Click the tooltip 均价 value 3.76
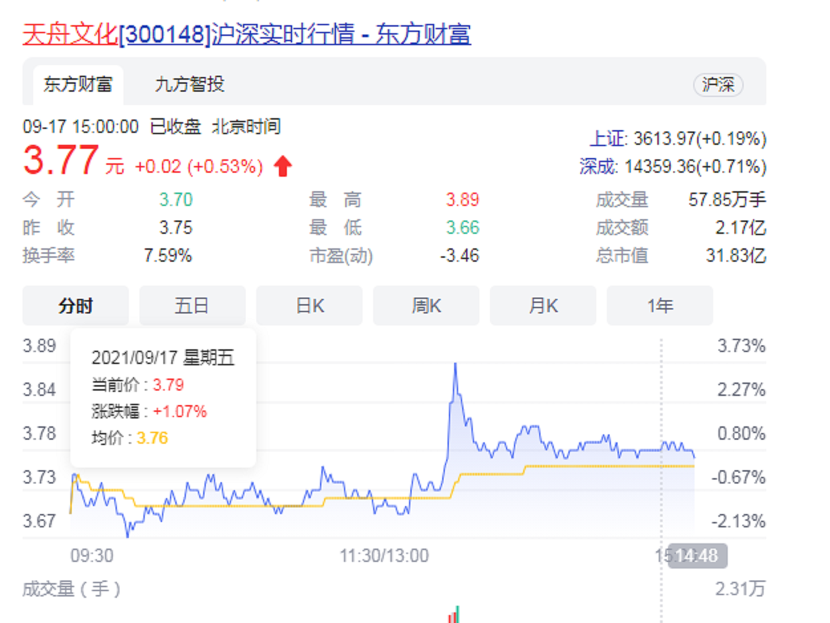 point(152,438)
